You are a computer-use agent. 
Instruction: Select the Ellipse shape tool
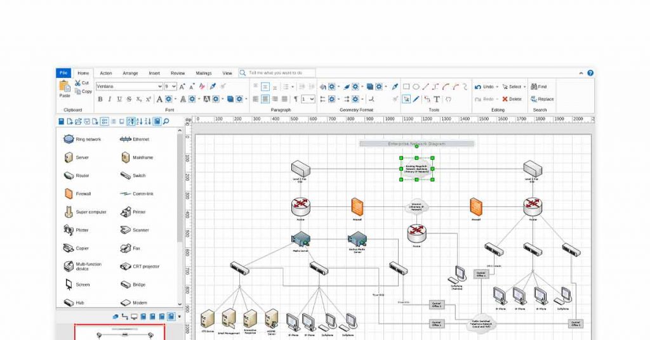click(x=416, y=87)
